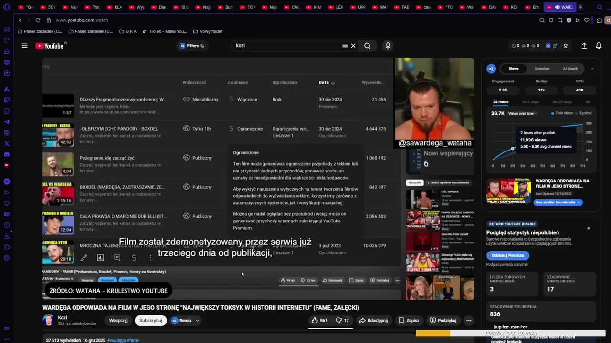The image size is (611, 343).
Task: Switch to the Overview tab in vidIQ panel
Action: 542,69
